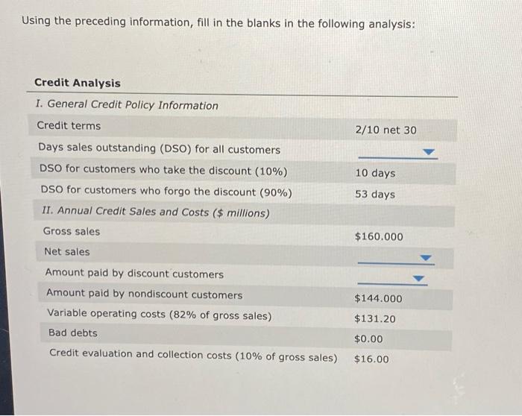This screenshot has width=522, height=416.
Task: Select the $16.00 collection costs value
Action: (371, 359)
